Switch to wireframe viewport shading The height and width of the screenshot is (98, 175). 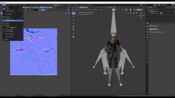click(x=137, y=10)
